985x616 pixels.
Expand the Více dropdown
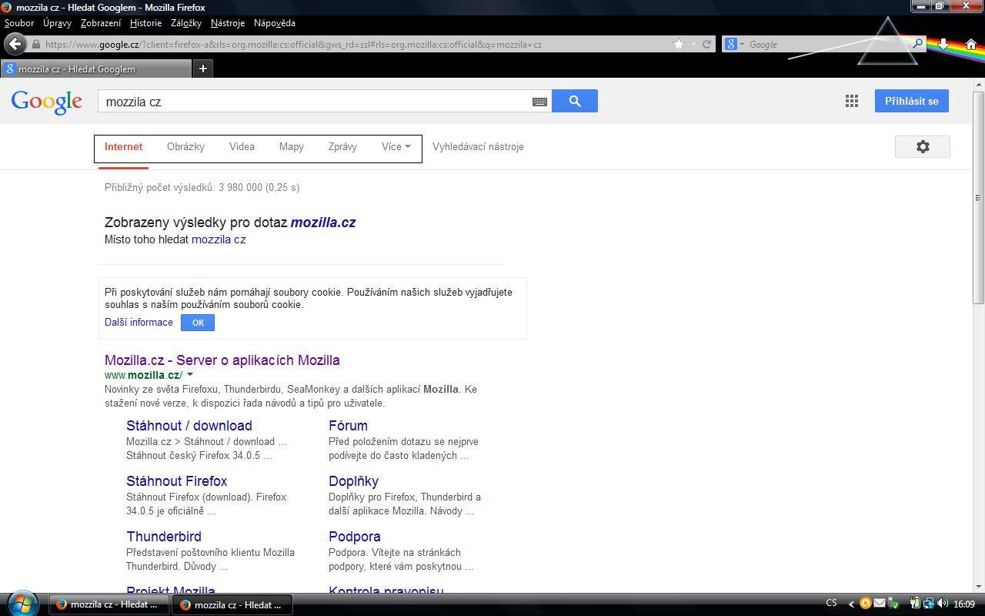tap(396, 146)
